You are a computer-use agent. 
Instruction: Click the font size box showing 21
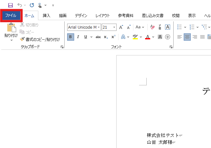pos(107,27)
